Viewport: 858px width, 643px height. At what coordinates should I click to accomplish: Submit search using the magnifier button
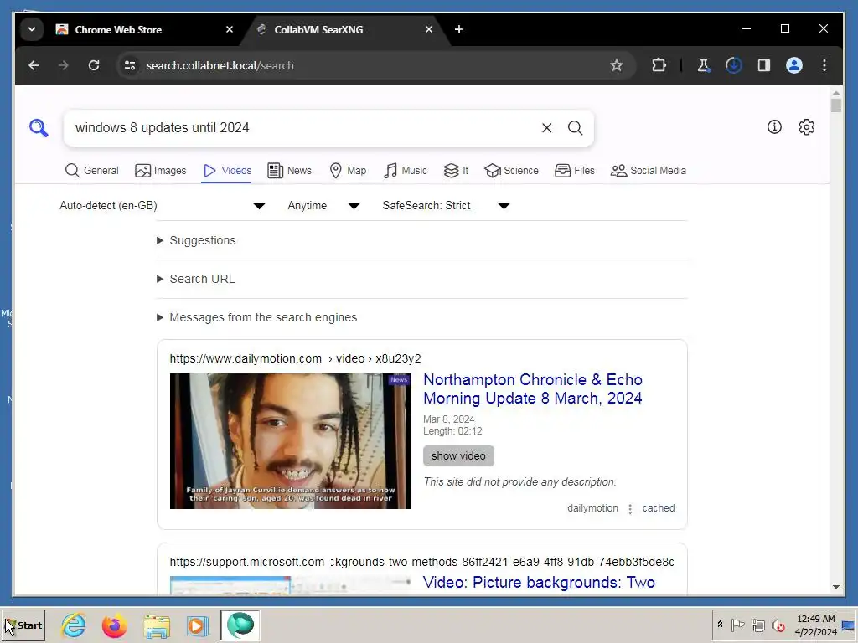pos(575,128)
